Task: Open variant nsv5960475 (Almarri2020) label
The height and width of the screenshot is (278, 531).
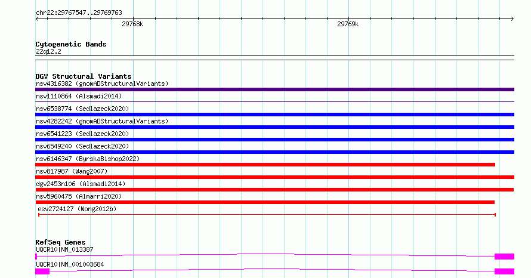Action: click(79, 196)
